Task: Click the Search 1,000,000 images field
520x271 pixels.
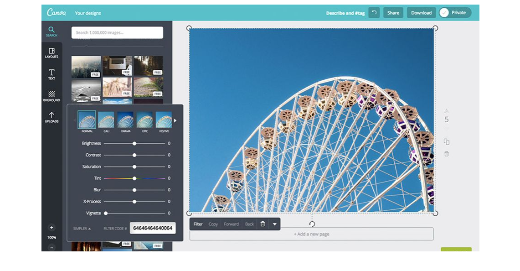Action: coord(117,32)
